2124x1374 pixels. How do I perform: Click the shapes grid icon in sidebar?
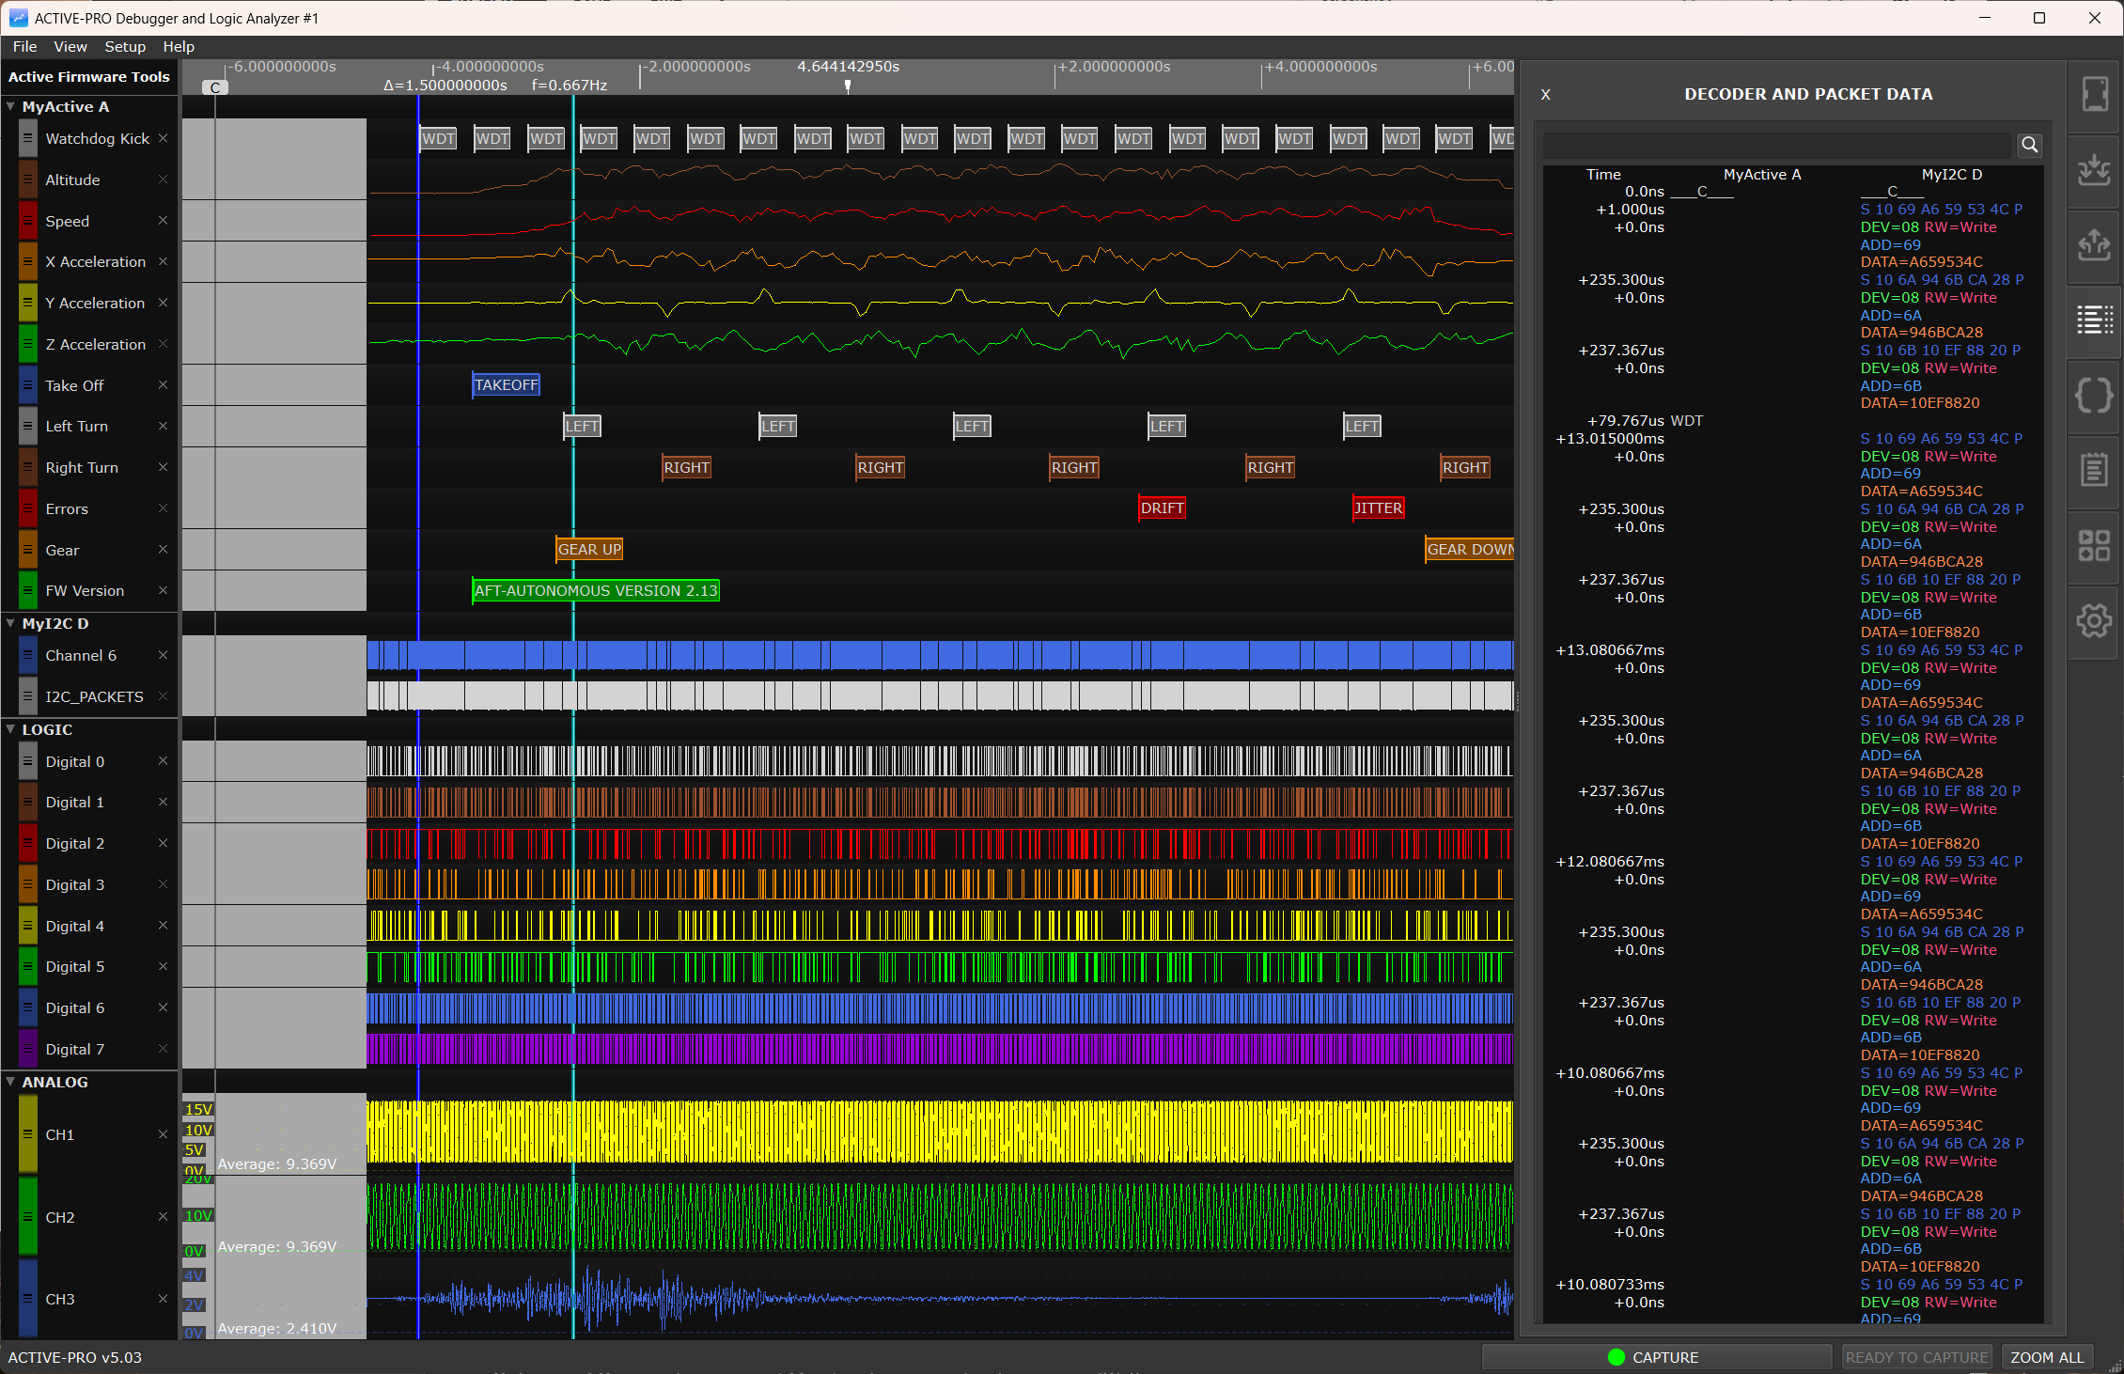pos(2094,545)
